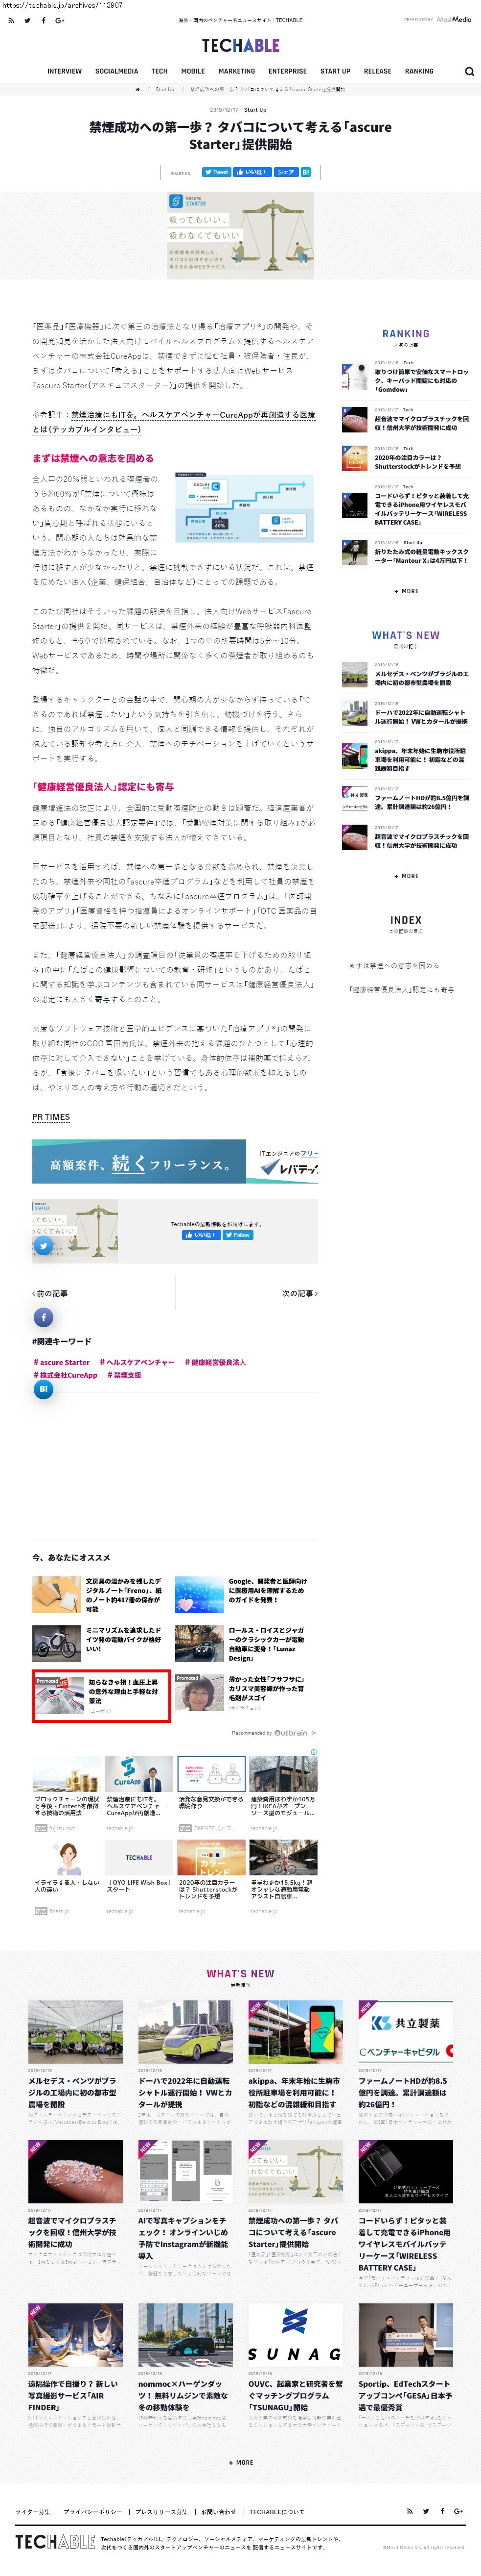Image resolution: width=481 pixels, height=2576 pixels.
Task: Open the START UP menu item
Action: tap(335, 72)
